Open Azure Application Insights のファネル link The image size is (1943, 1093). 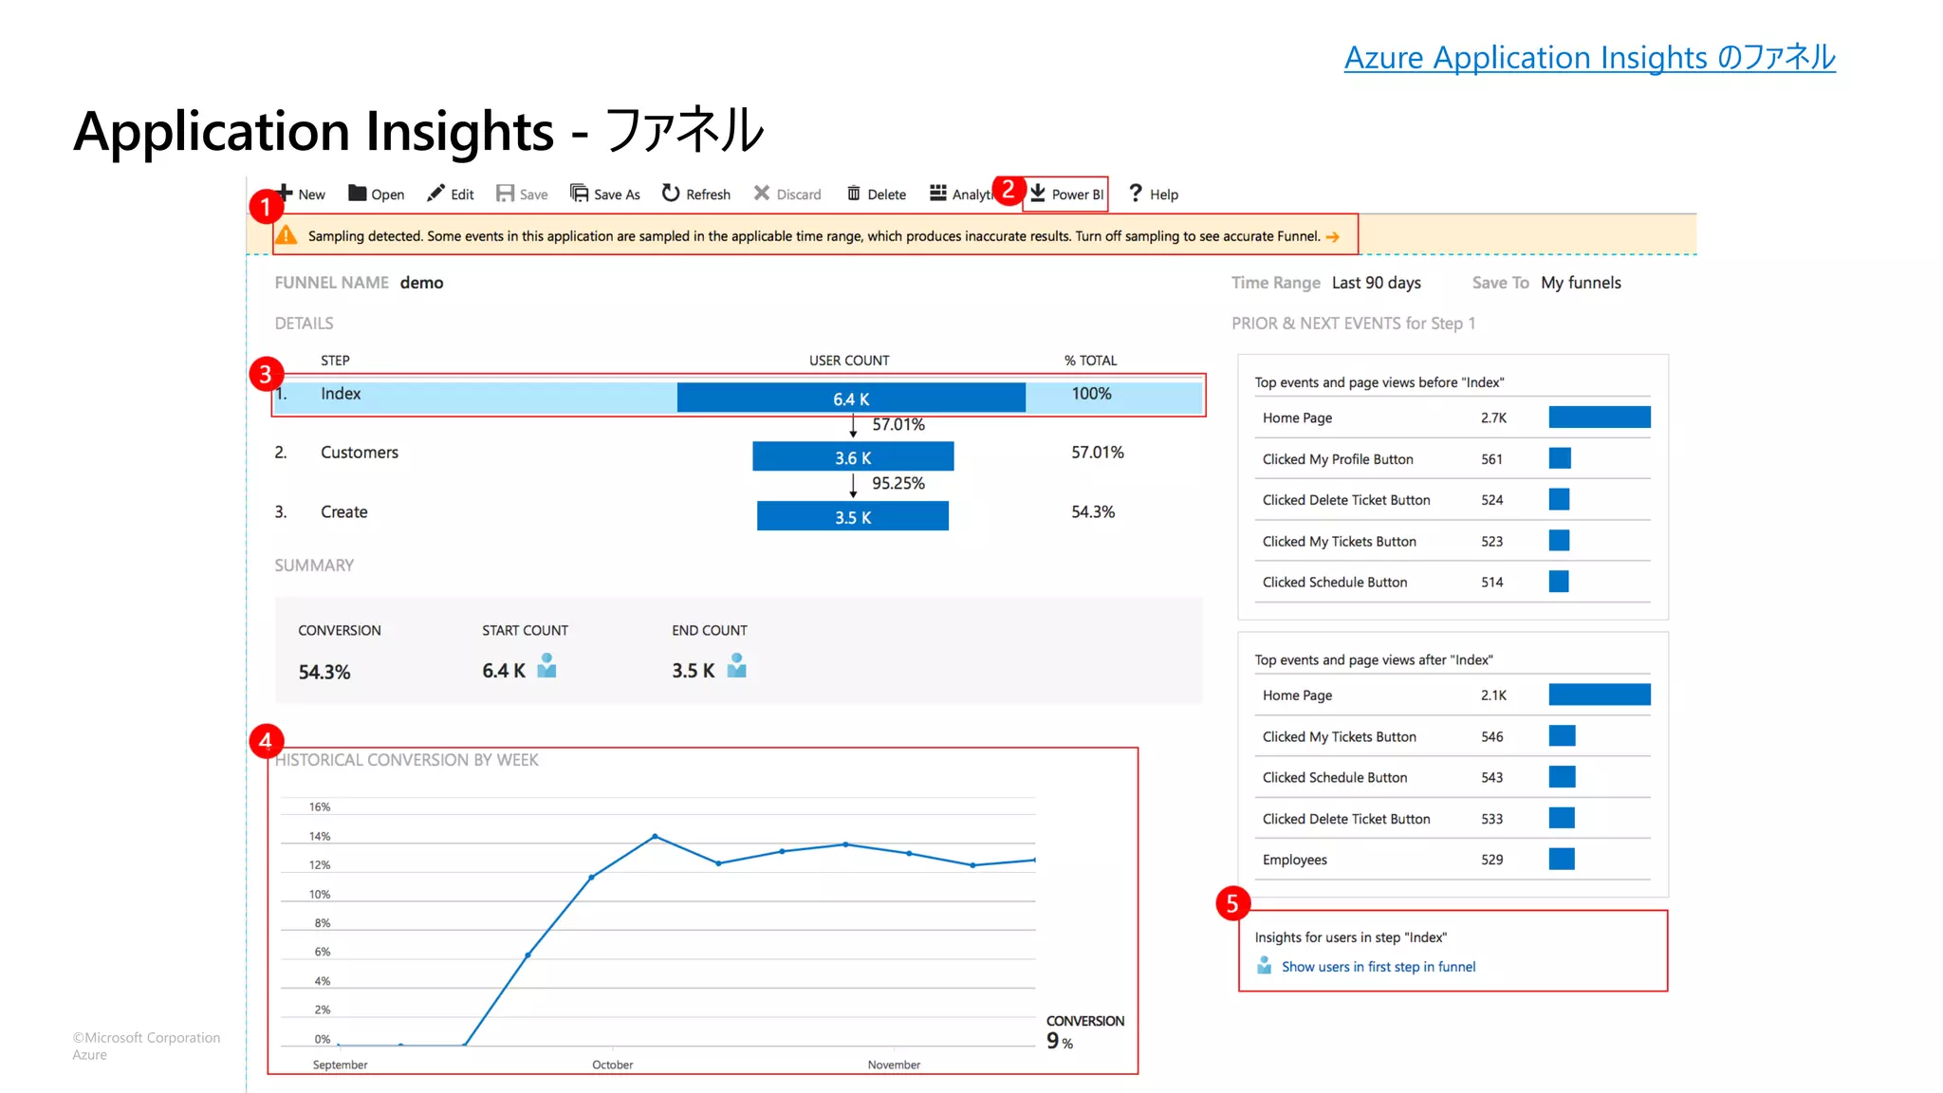click(1590, 58)
